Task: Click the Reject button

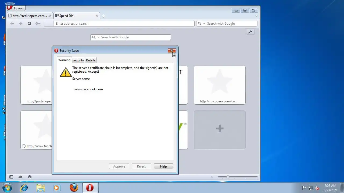Action: coord(141,166)
